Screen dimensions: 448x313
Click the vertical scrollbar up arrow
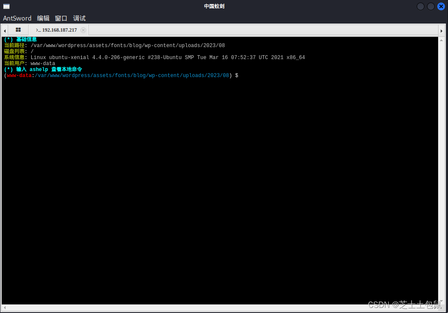[441, 40]
